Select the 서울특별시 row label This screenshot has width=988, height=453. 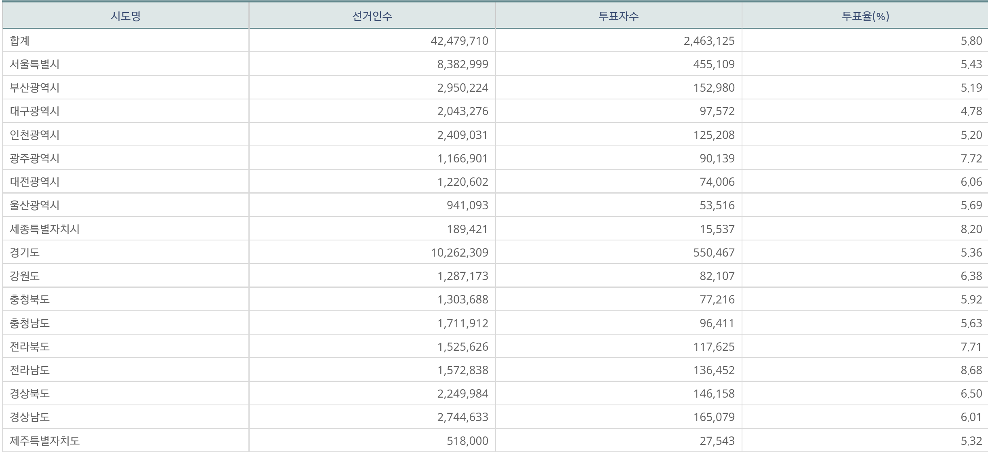[x=35, y=64]
